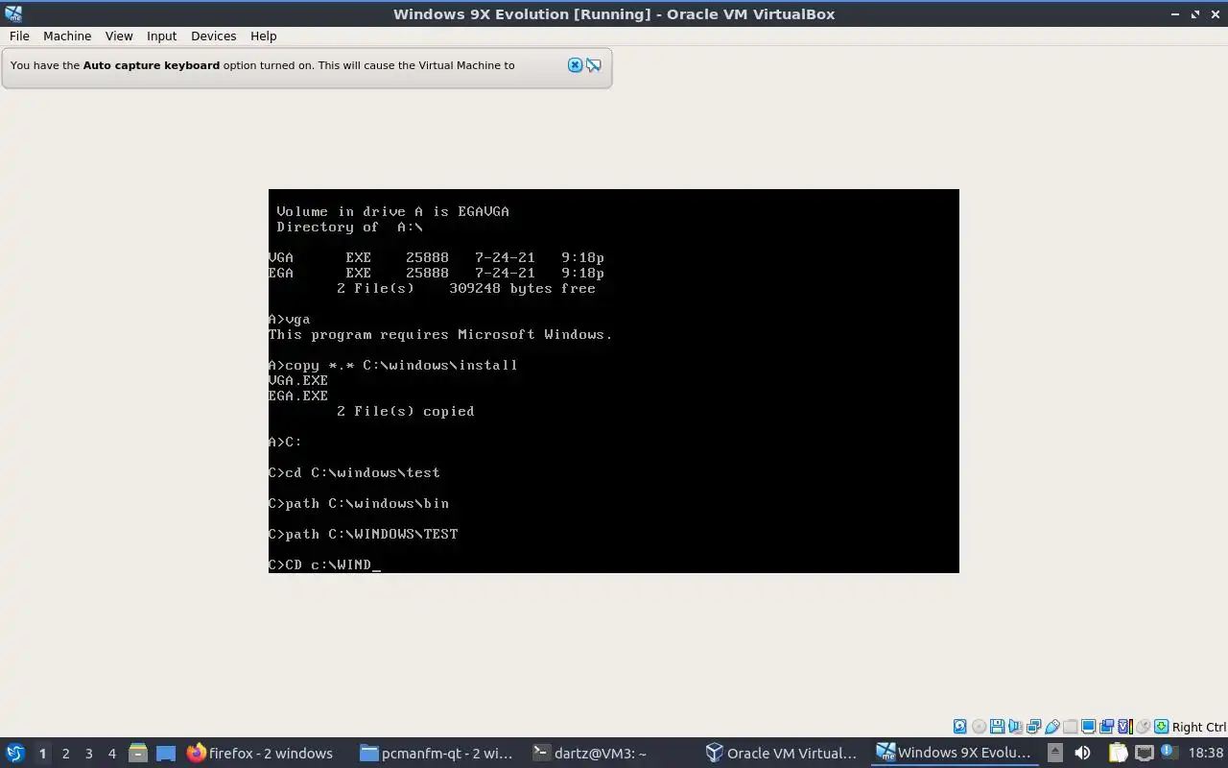Open the Input menu
Image resolution: width=1228 pixels, height=768 pixels.
pyautogui.click(x=161, y=36)
